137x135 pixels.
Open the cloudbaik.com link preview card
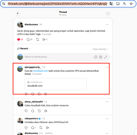click(56, 84)
